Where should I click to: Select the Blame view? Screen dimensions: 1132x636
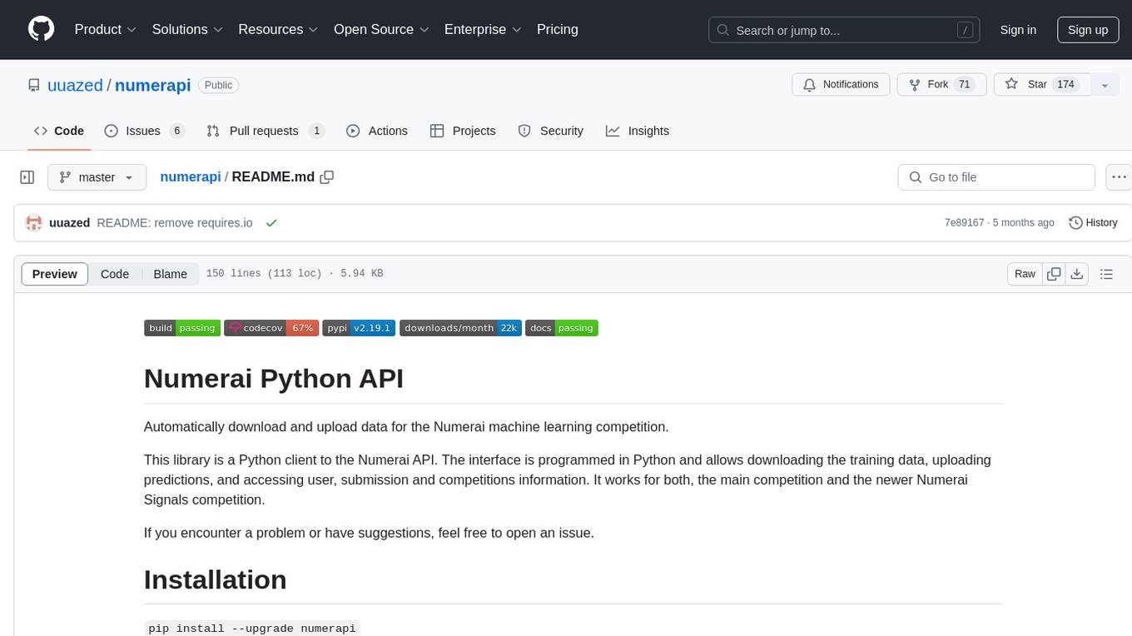click(x=171, y=274)
